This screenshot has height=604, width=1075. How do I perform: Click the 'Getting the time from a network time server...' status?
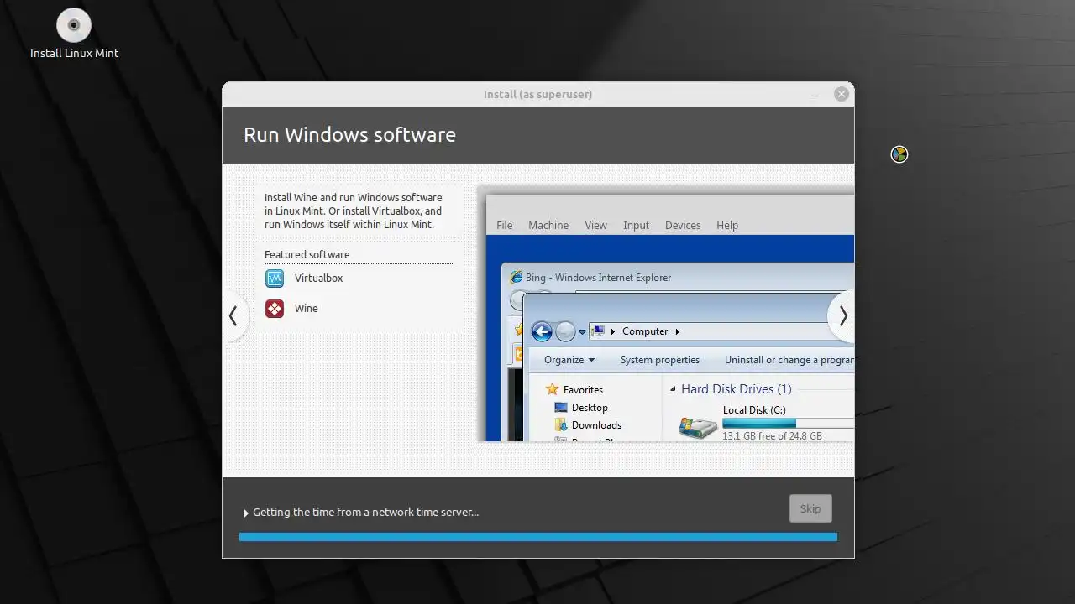(x=366, y=513)
